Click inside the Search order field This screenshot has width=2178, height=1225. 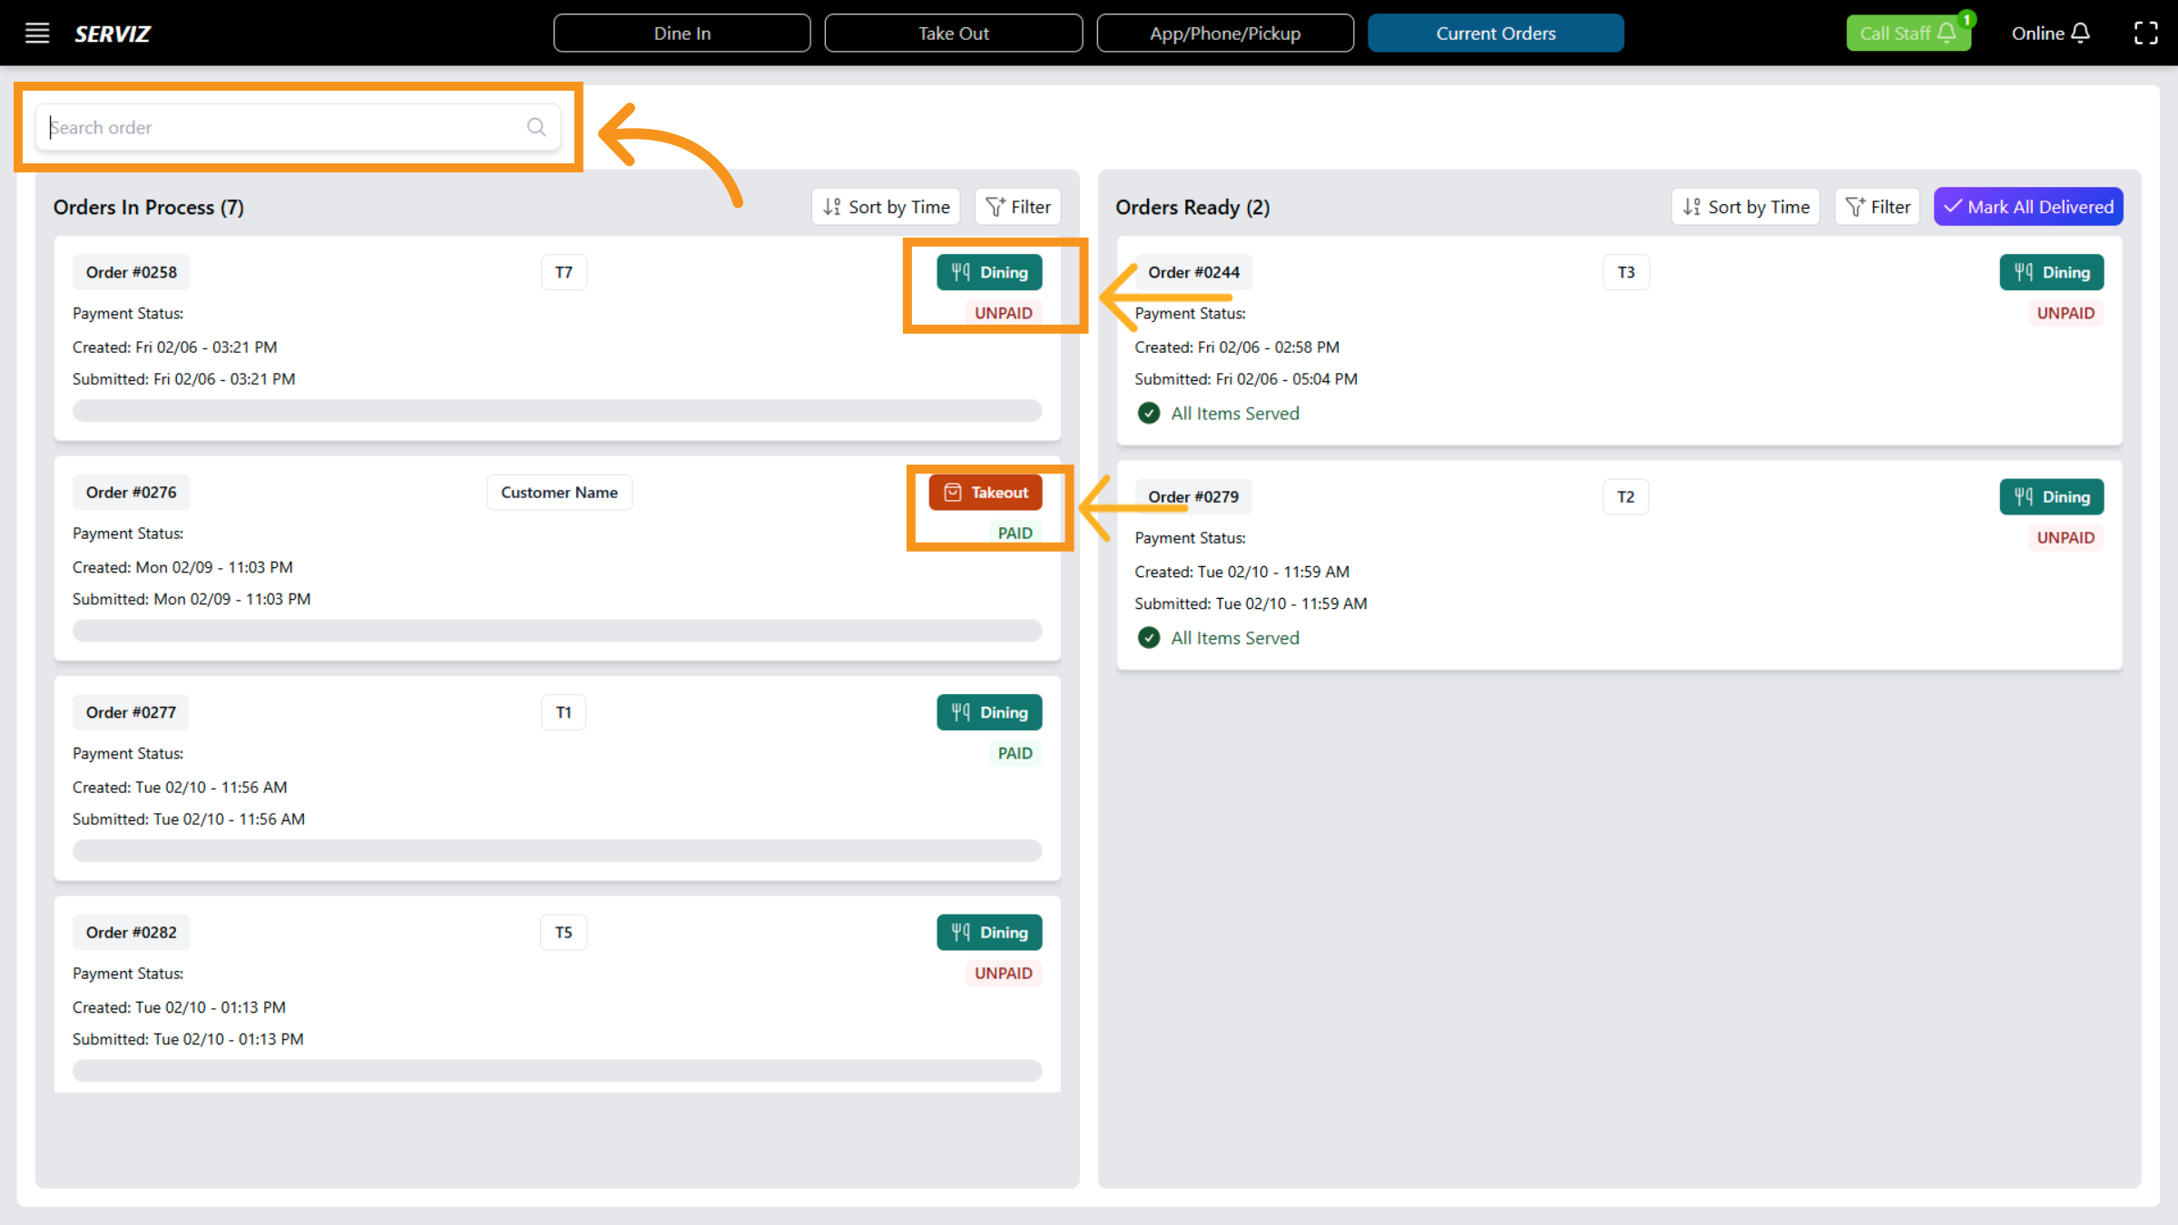[272, 127]
